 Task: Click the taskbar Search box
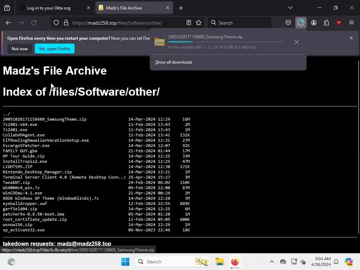click(x=172, y=262)
